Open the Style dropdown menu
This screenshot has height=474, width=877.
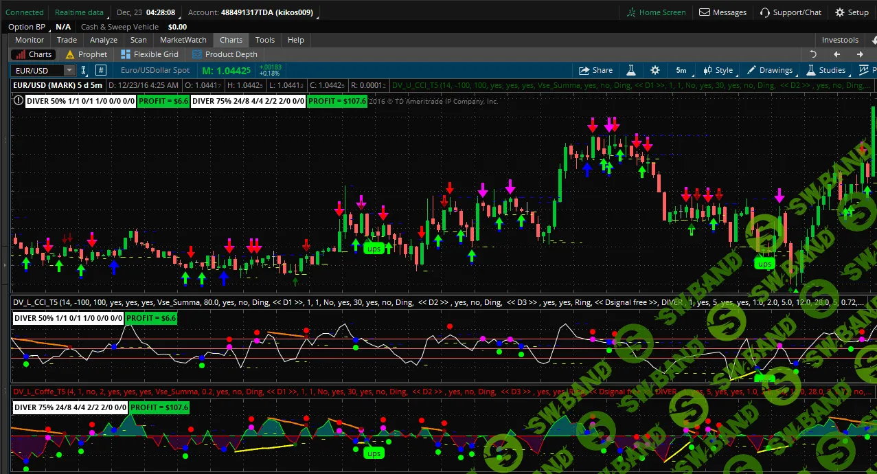point(718,70)
